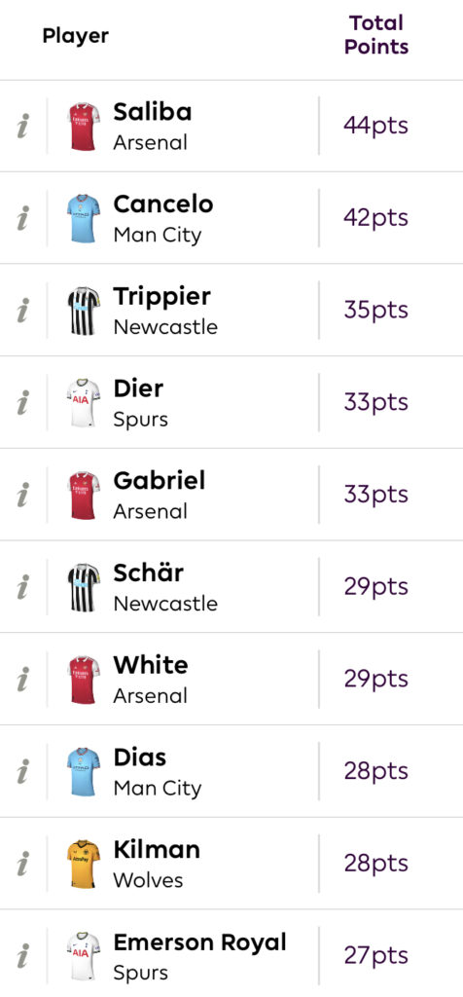
Task: Open info icon for Dier
Action: point(23,402)
